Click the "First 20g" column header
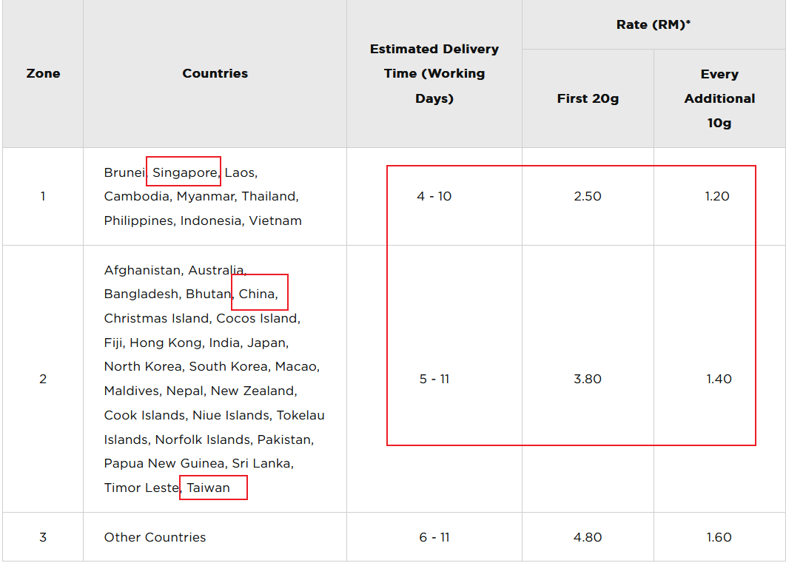This screenshot has height=563, width=786. pyautogui.click(x=588, y=98)
